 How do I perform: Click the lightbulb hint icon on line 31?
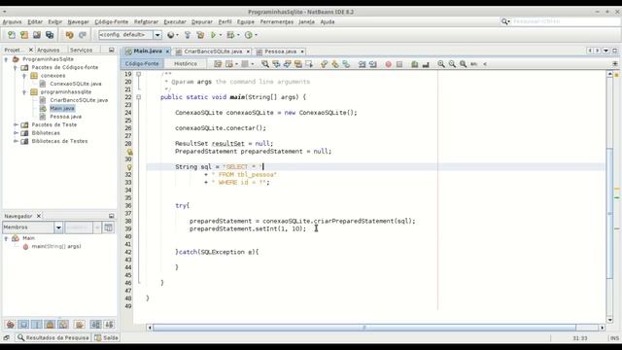tap(129, 167)
